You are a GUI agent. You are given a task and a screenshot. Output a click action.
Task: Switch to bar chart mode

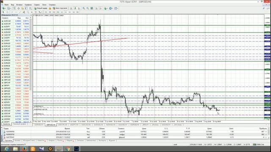[71, 8]
